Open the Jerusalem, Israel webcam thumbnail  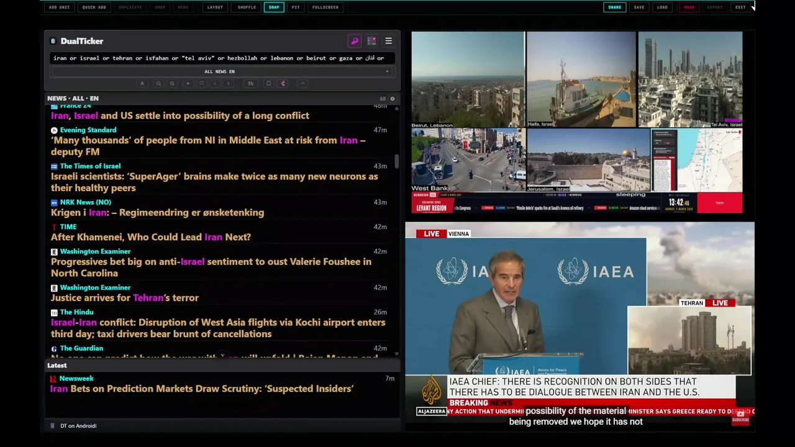[x=588, y=160]
